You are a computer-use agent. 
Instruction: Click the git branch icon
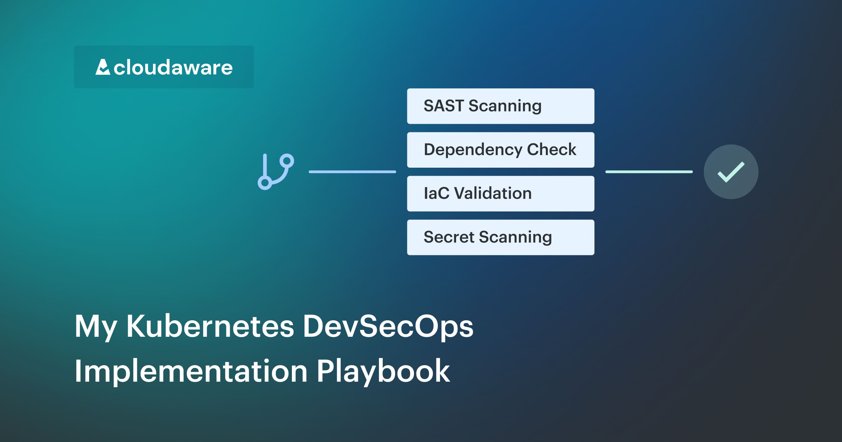tap(276, 172)
